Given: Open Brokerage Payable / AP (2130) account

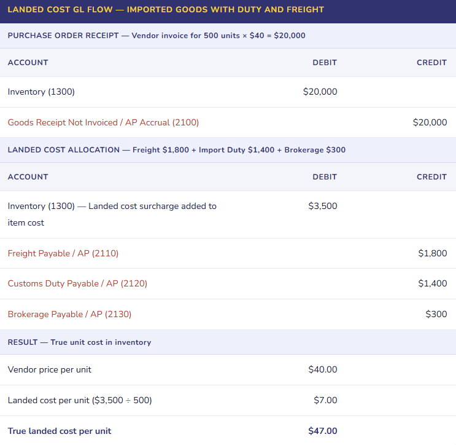Looking at the screenshot, I should (69, 314).
